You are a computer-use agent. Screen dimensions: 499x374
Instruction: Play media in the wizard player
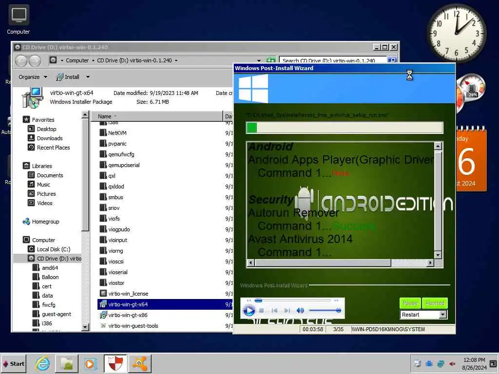[x=249, y=310]
